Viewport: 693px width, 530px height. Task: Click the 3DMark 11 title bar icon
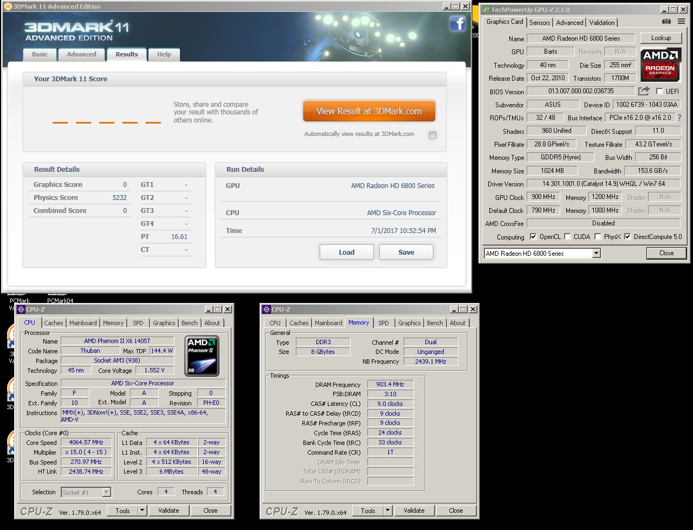pos(8,7)
